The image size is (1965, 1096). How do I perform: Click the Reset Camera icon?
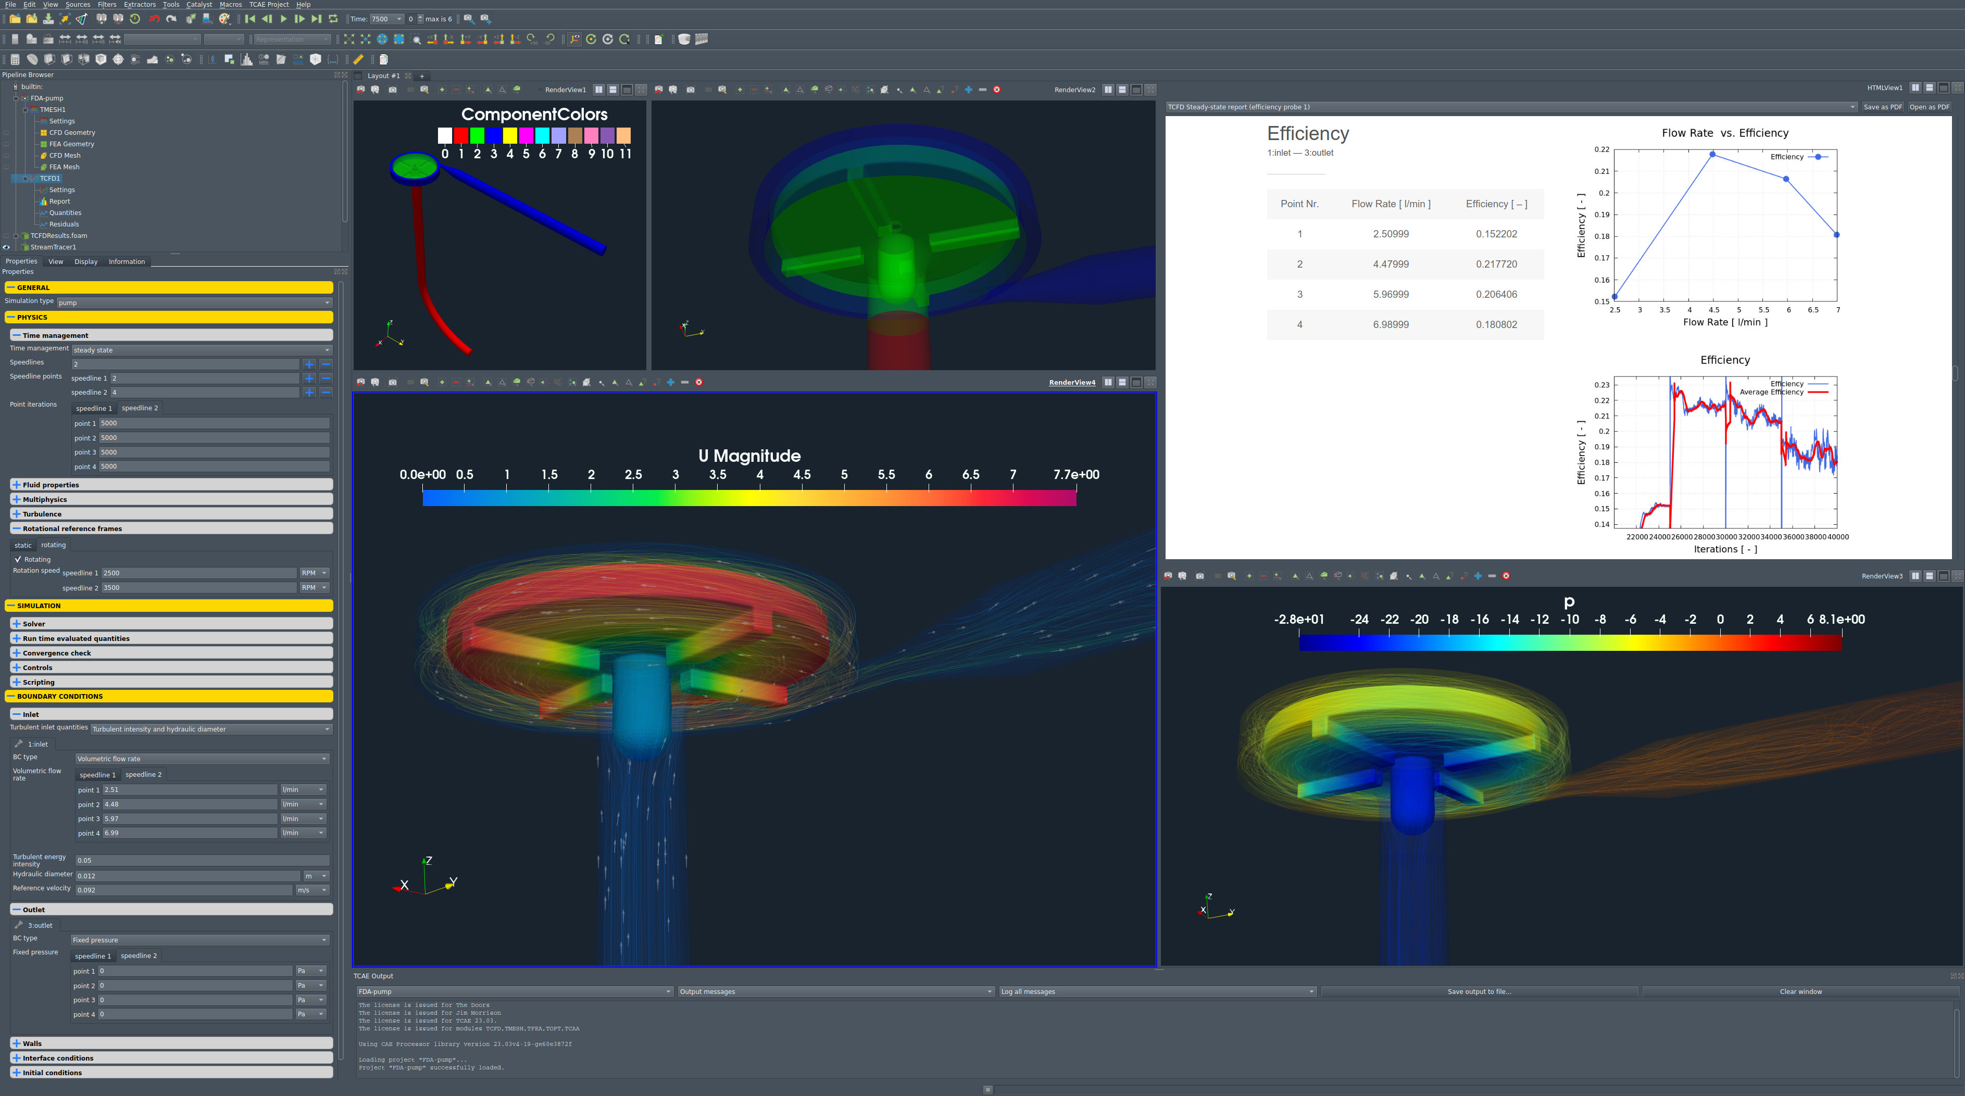pos(348,40)
